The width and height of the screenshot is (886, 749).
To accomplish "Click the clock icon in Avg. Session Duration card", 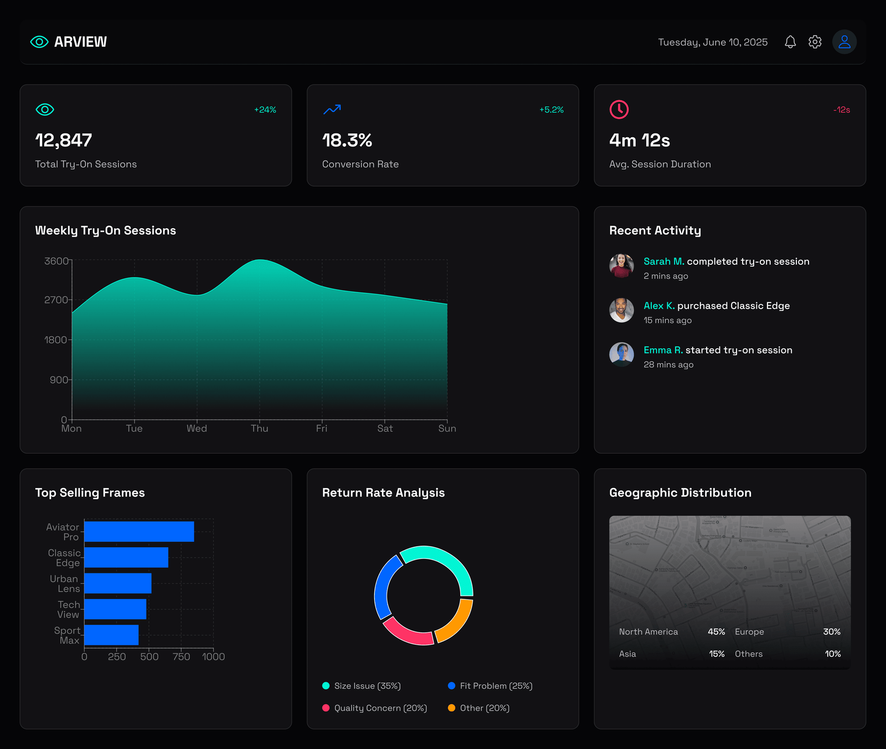I will coord(619,110).
